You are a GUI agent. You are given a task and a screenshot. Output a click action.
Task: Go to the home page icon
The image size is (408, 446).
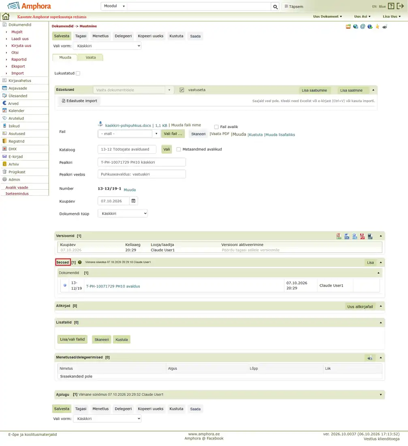[x=6, y=17]
